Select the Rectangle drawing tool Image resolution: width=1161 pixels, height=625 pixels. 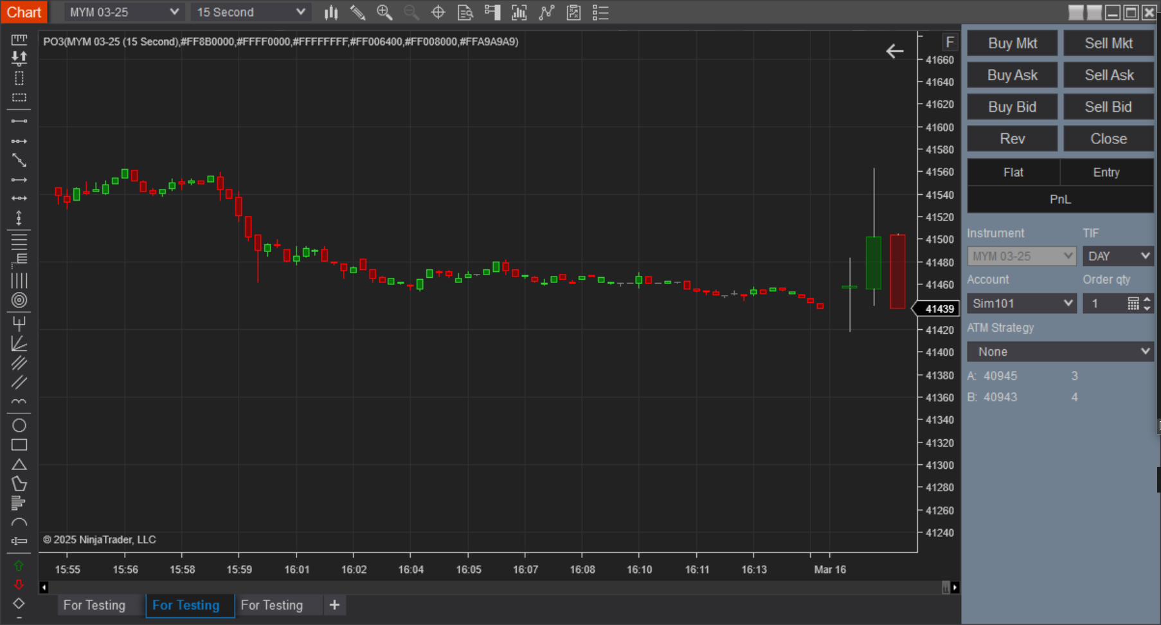(x=19, y=445)
